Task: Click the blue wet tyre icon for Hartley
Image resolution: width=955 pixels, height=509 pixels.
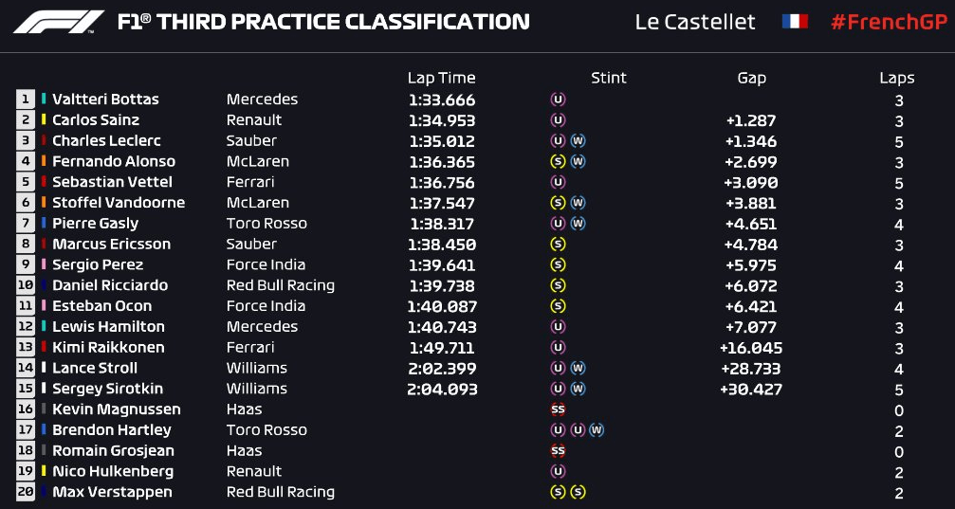Action: pyautogui.click(x=597, y=429)
